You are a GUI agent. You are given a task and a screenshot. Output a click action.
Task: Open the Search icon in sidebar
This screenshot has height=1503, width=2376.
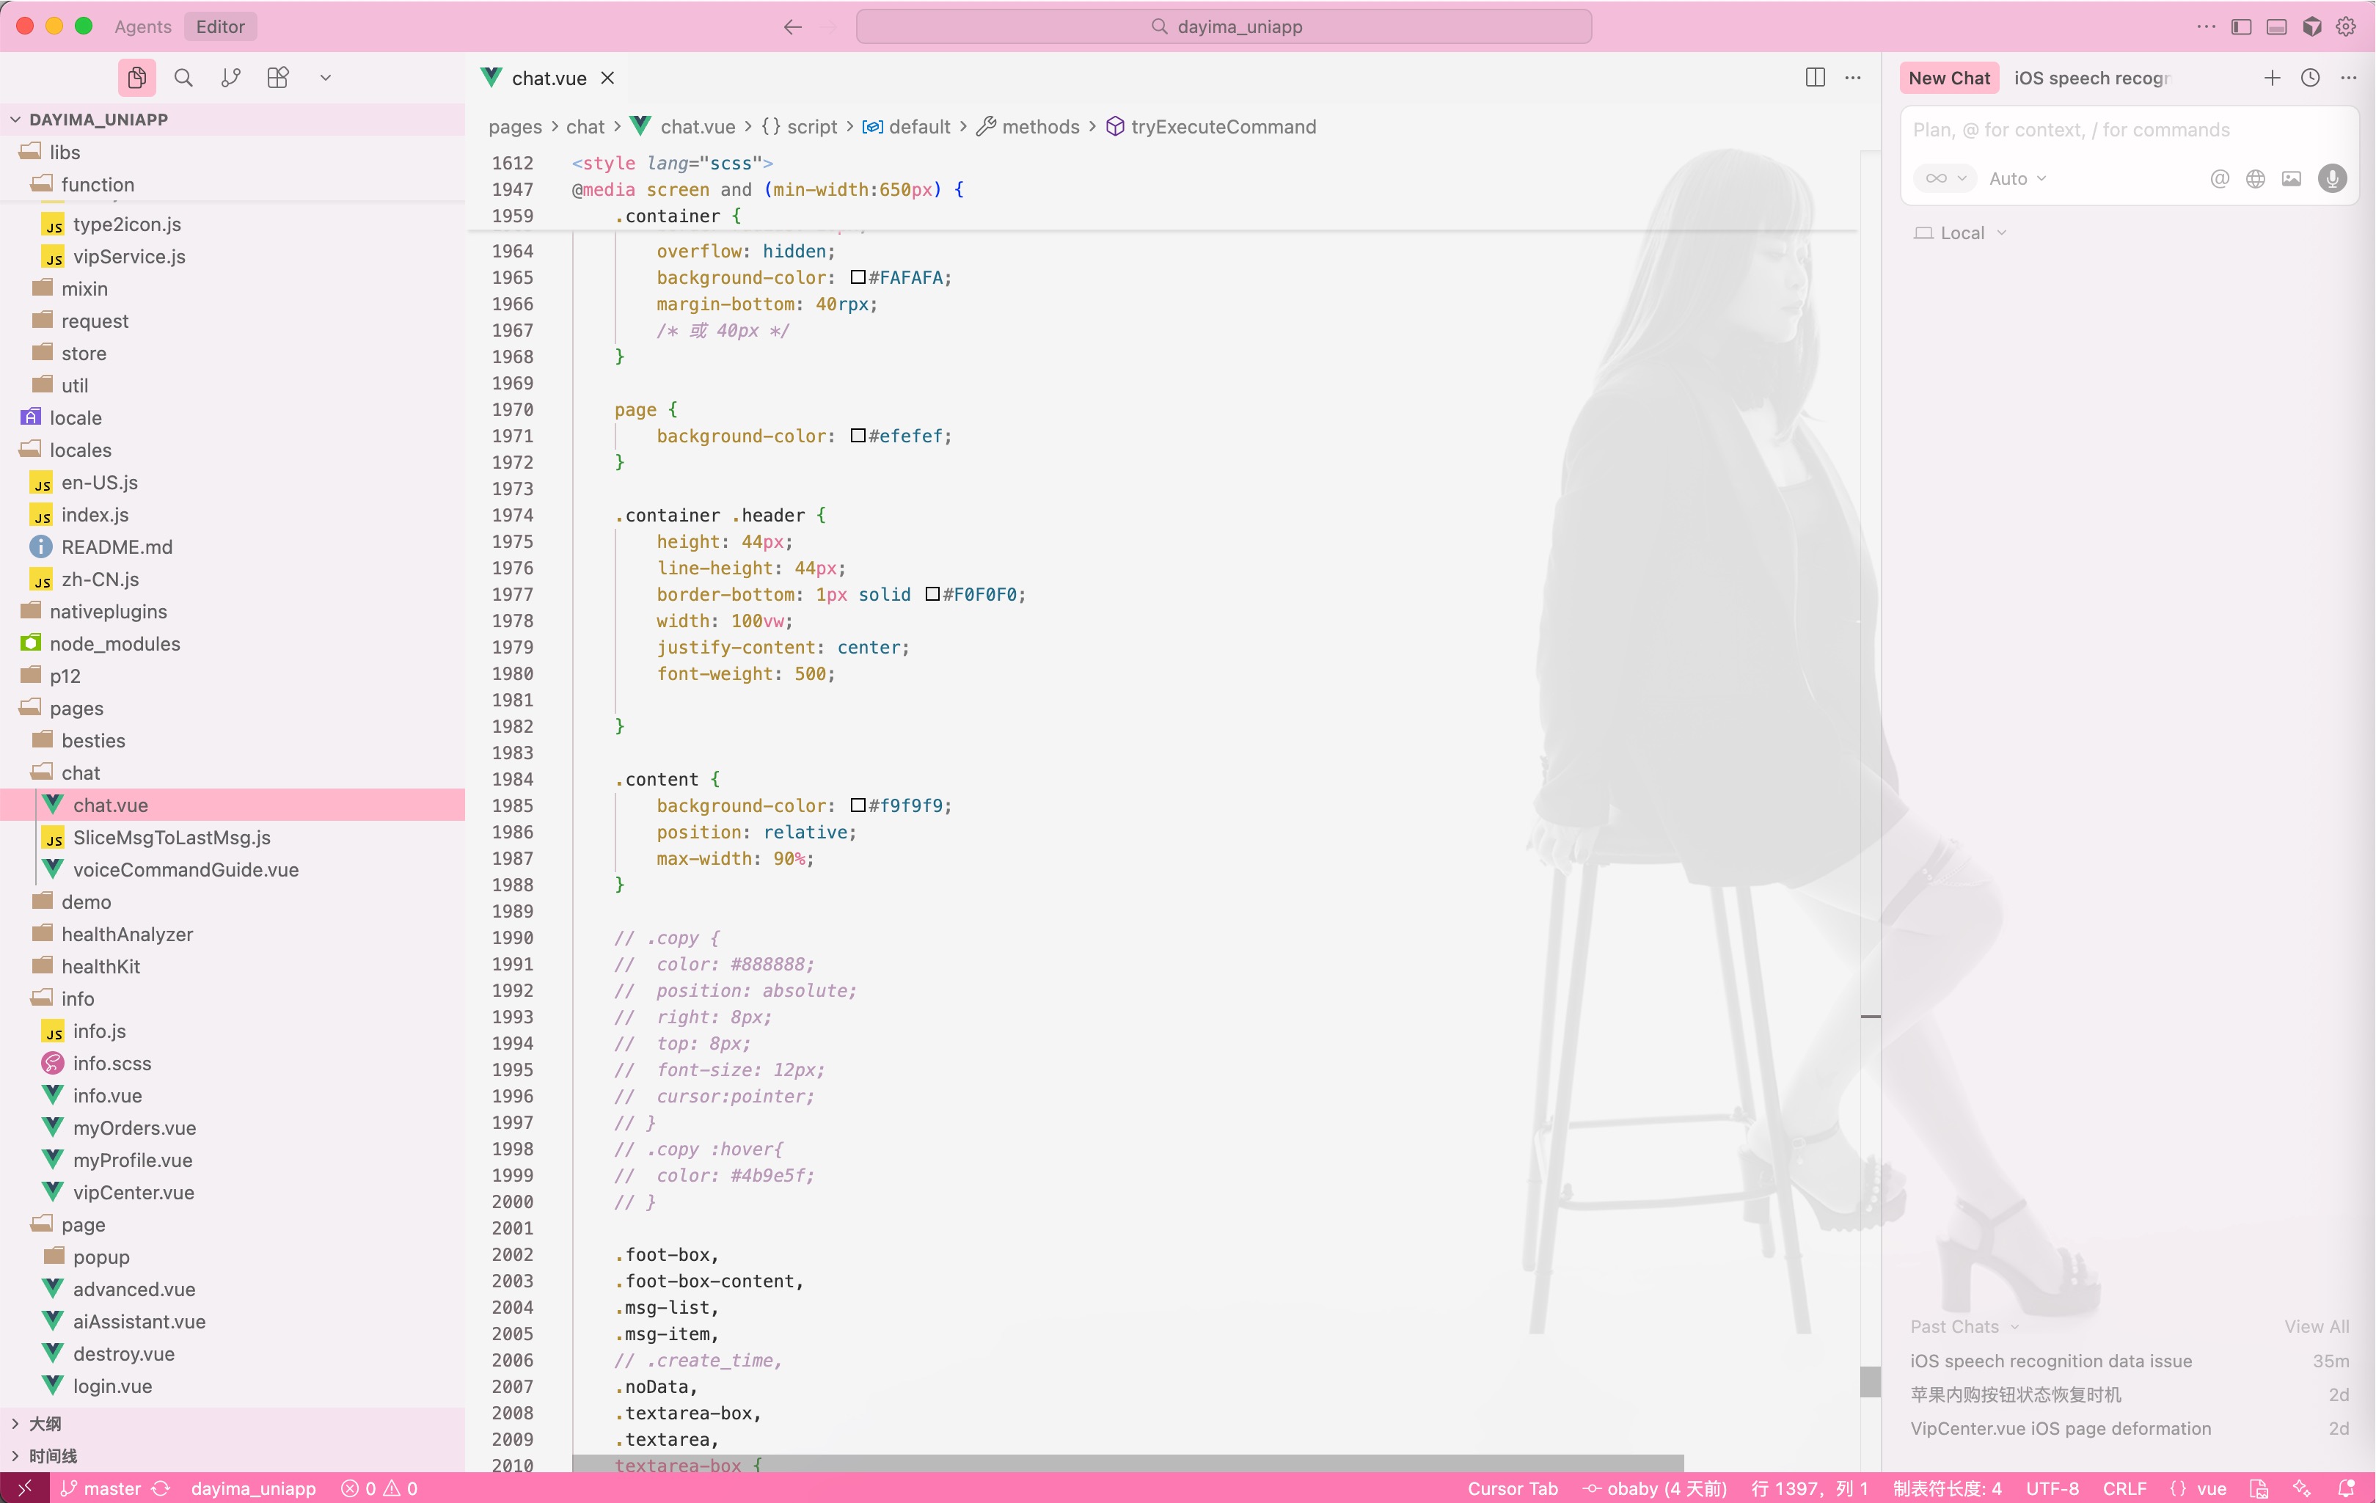(183, 78)
